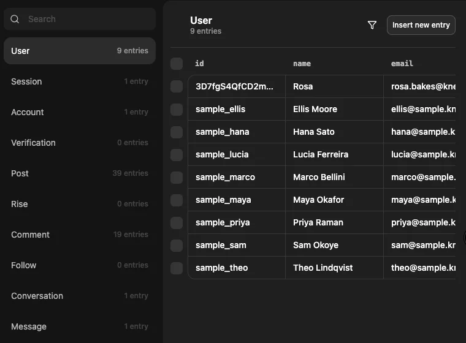Click the 3D7fgS4QfCD2m... id cell

(237, 86)
